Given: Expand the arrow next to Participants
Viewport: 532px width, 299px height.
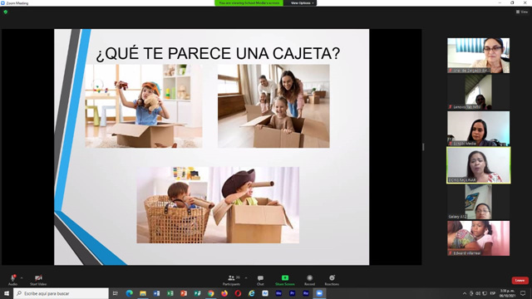Looking at the screenshot, I should pyautogui.click(x=246, y=278).
